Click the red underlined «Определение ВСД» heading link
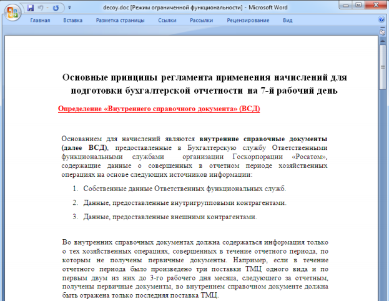389x301 pixels. pos(159,108)
